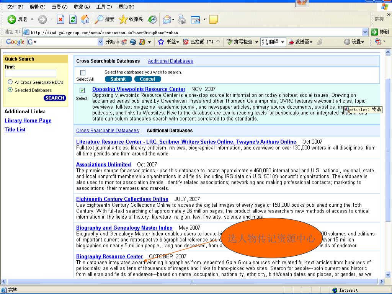Open the 收藏夹 favorites pane
Image resolution: width=392 pixels, height=294 pixels.
tap(131, 19)
